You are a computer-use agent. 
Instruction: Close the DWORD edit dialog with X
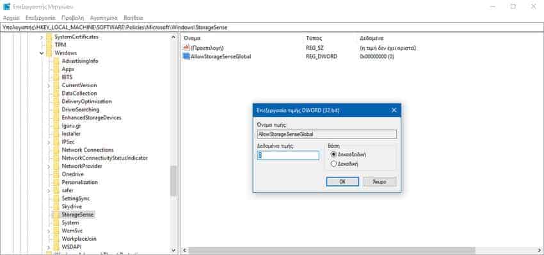[x=394, y=110]
